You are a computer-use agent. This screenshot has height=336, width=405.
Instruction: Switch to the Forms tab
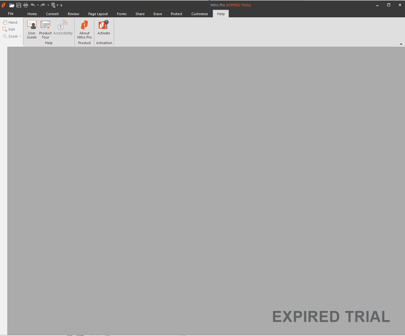[x=122, y=14]
